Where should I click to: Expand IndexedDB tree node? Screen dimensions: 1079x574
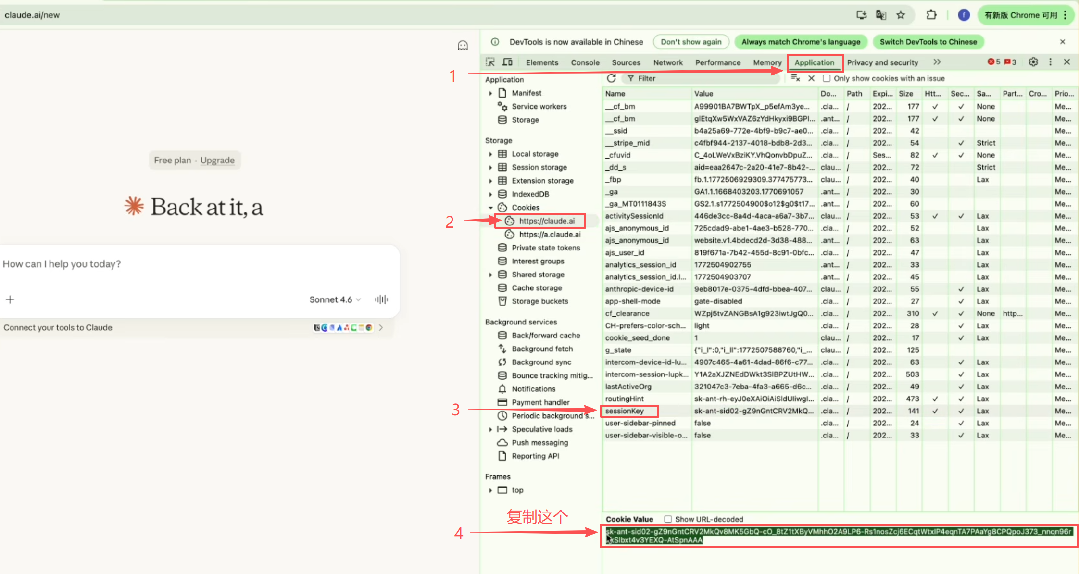click(490, 195)
